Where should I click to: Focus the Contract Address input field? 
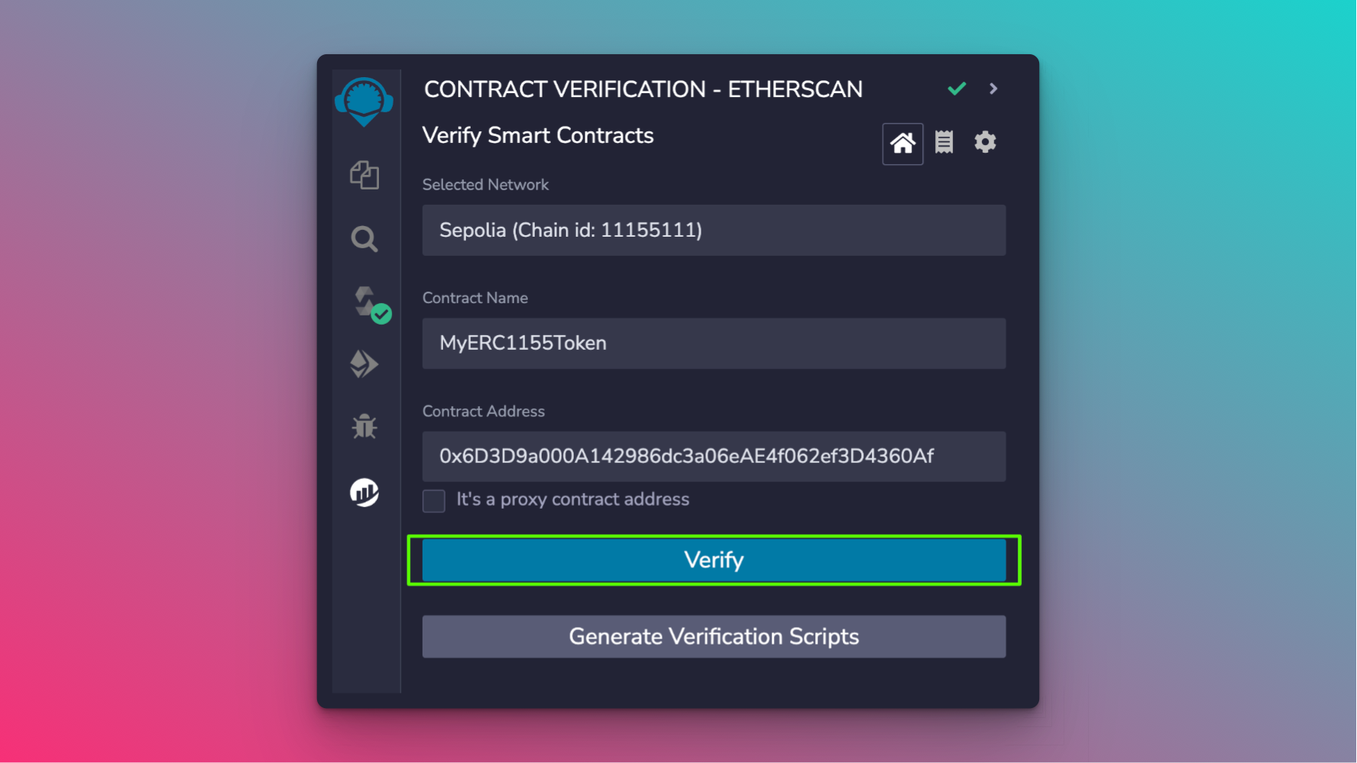click(x=714, y=456)
